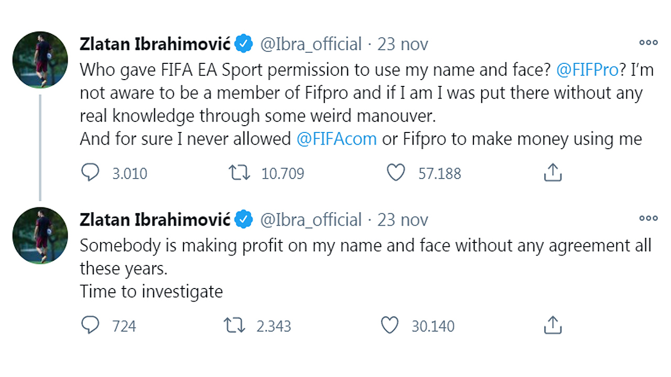Click Zlatan Ibrahimović name on second tweet
This screenshot has height=377, width=671.
[155, 220]
